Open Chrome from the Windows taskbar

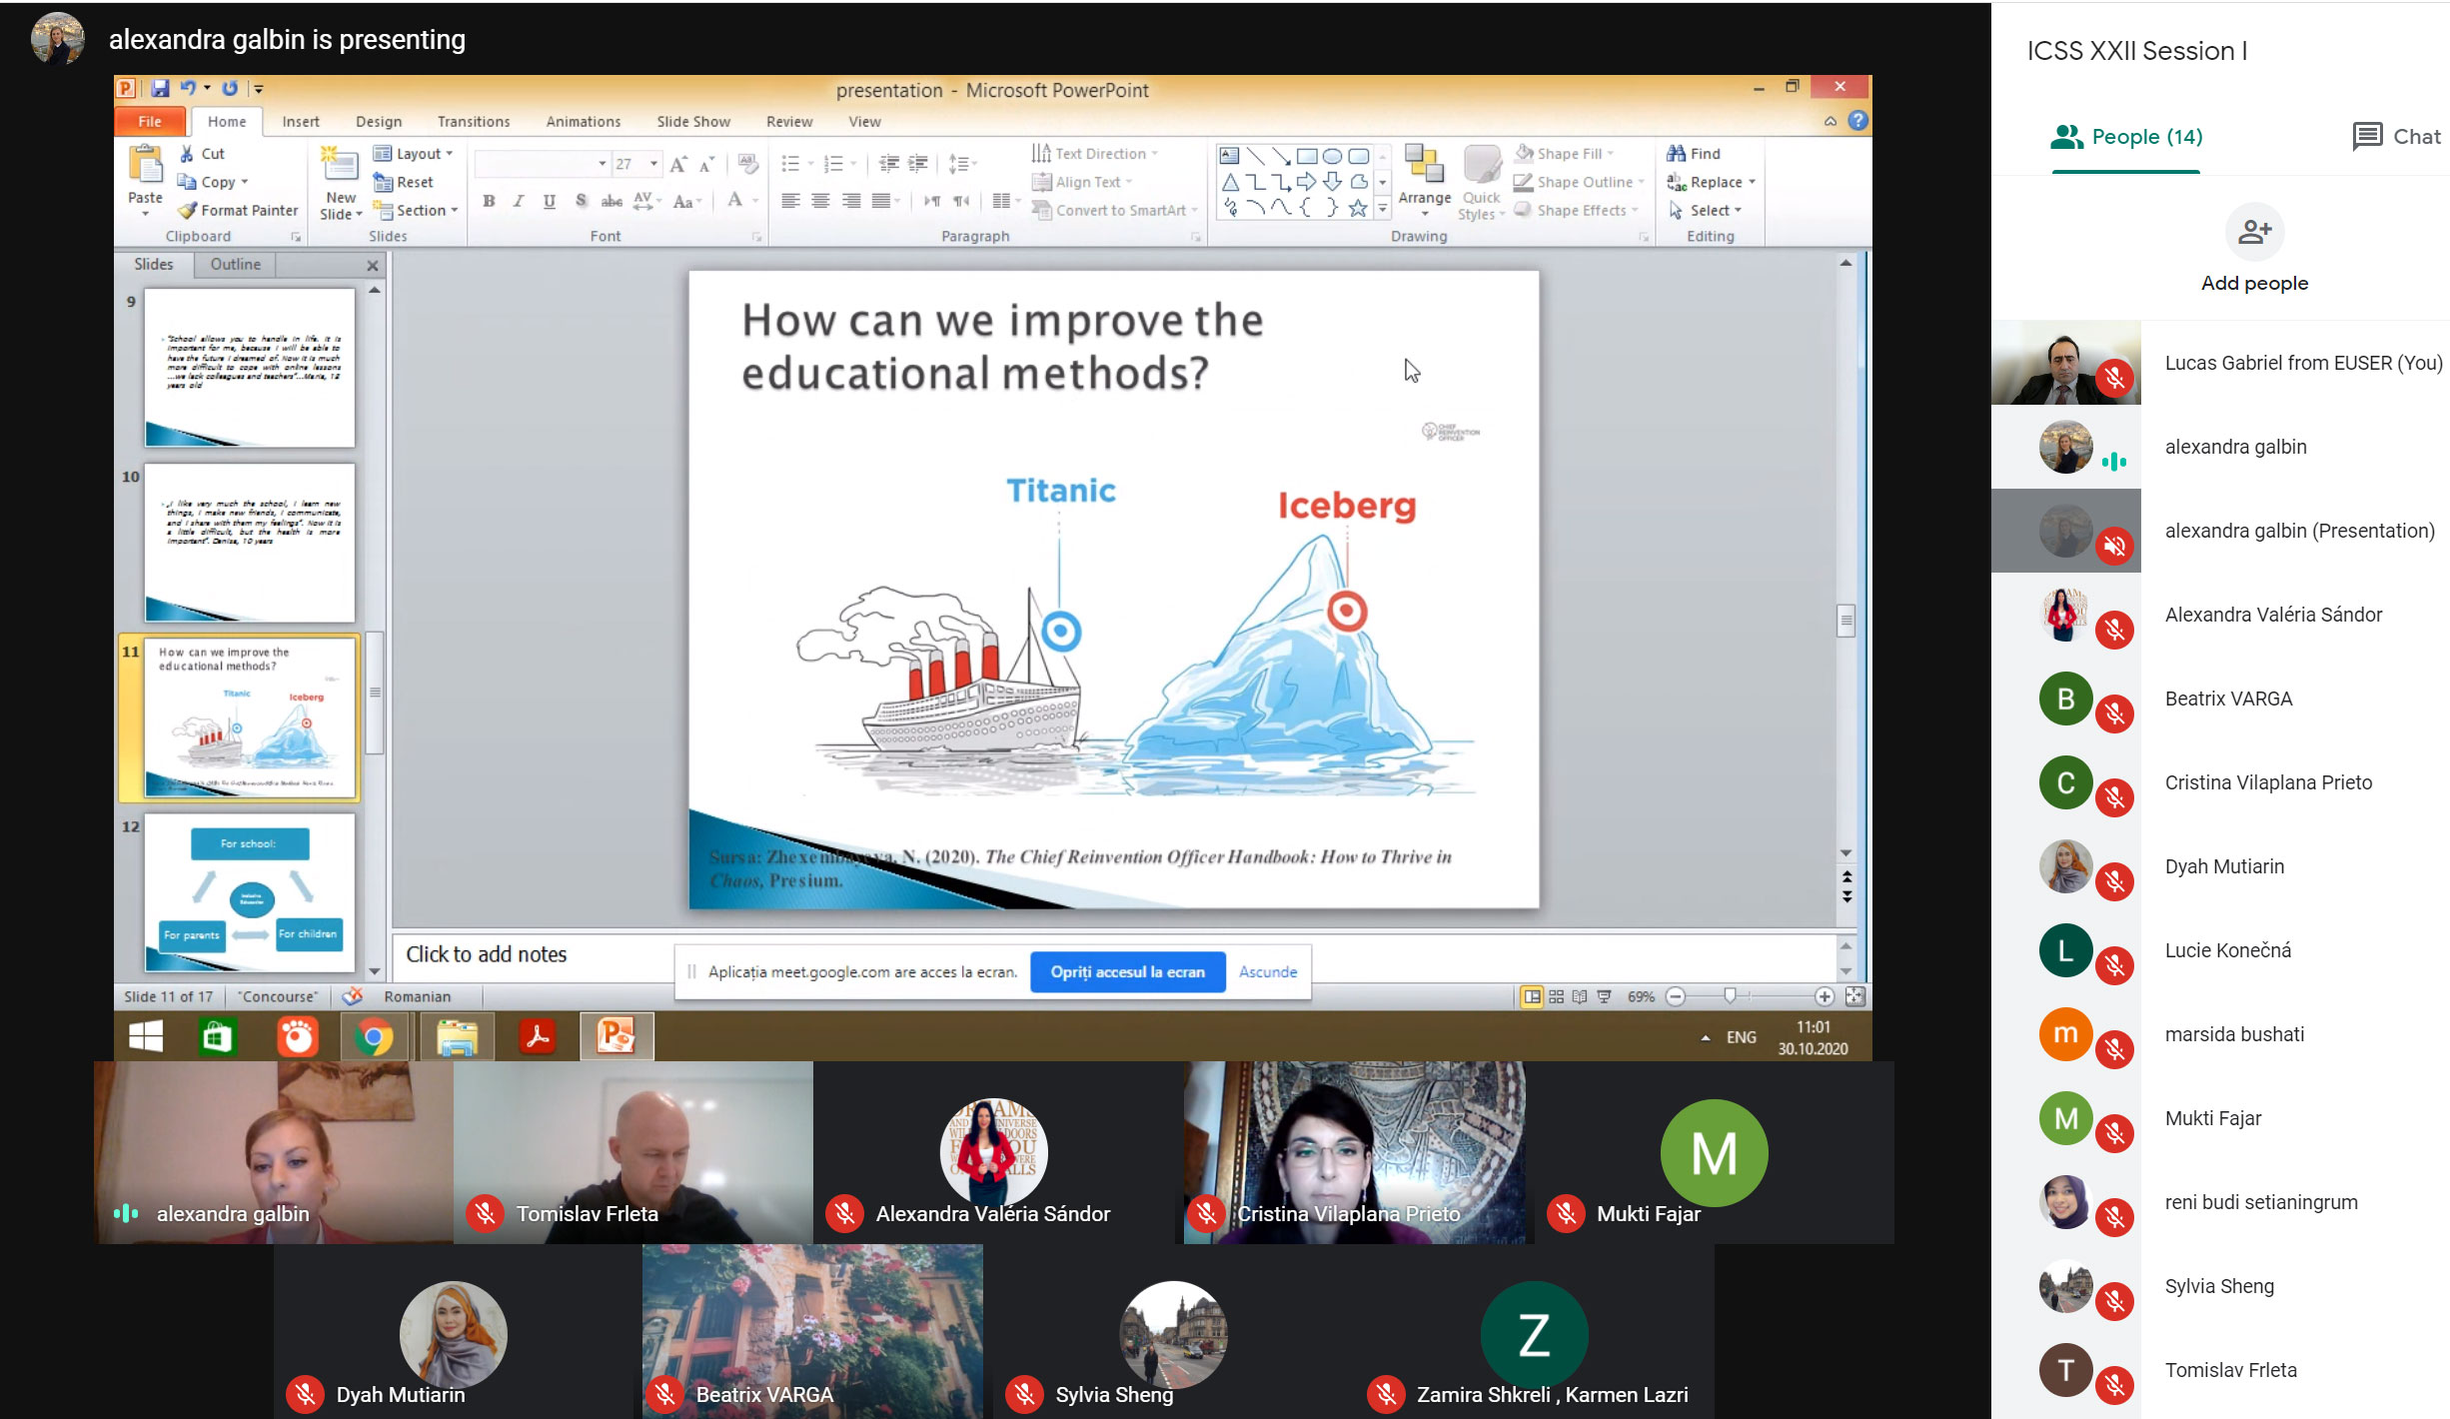point(374,1037)
